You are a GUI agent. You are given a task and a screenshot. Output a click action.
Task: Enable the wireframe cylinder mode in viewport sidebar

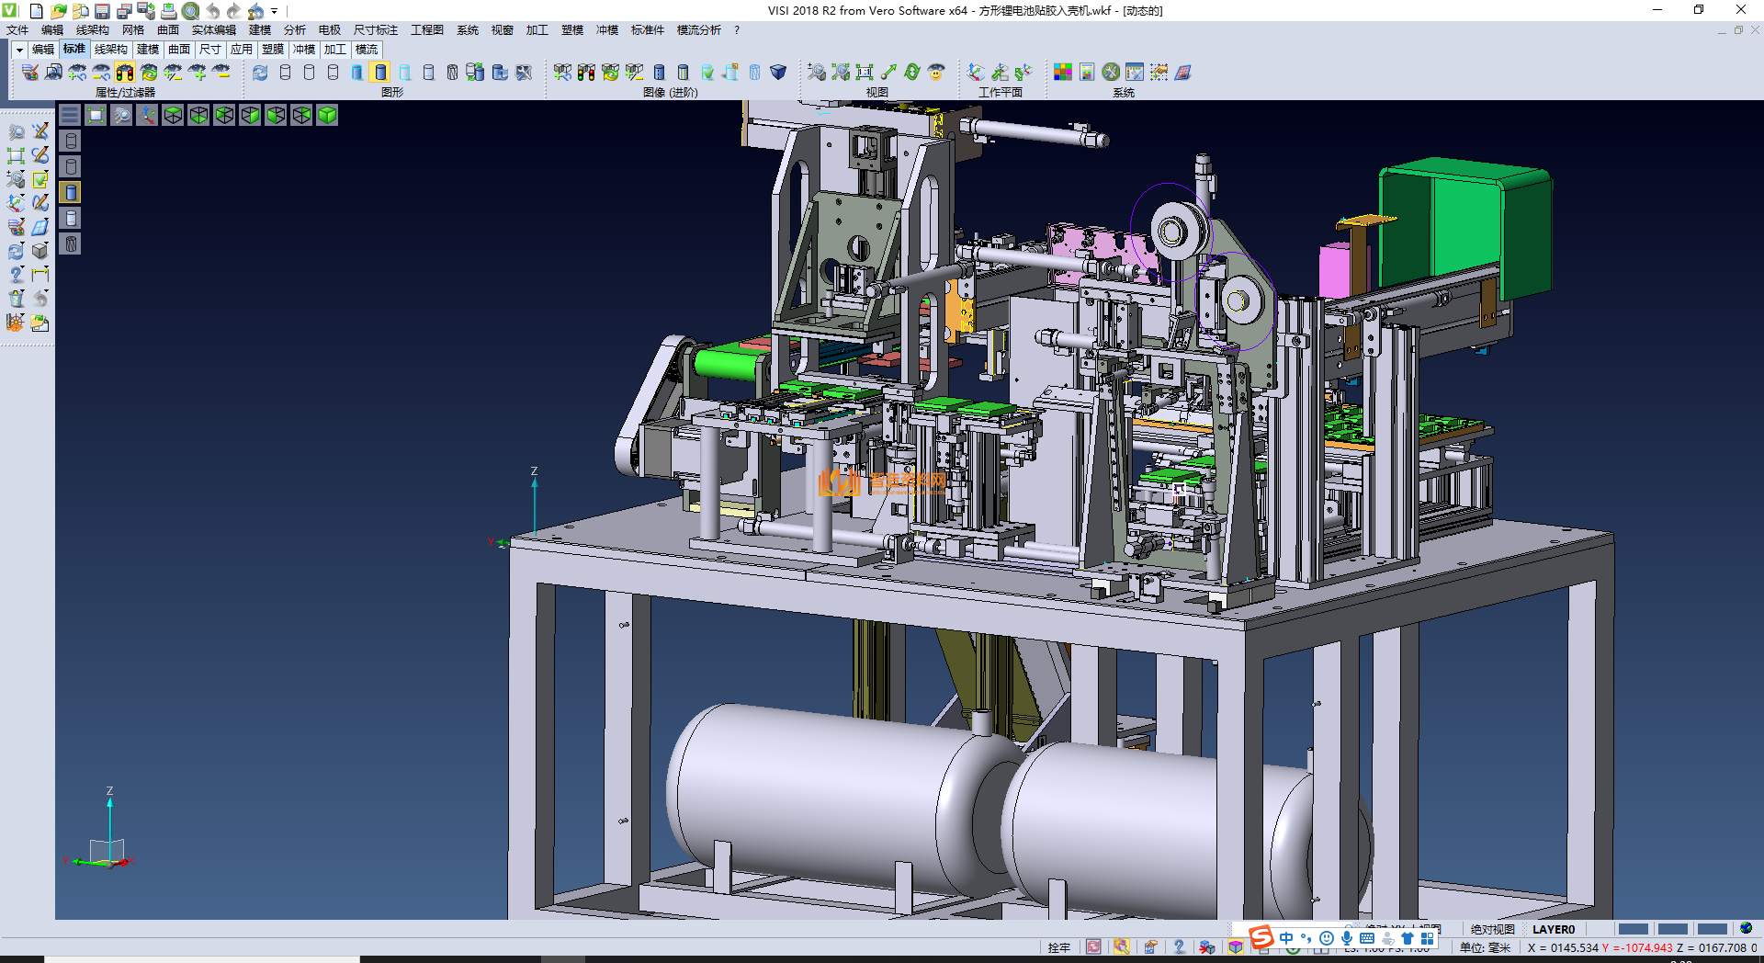71,141
